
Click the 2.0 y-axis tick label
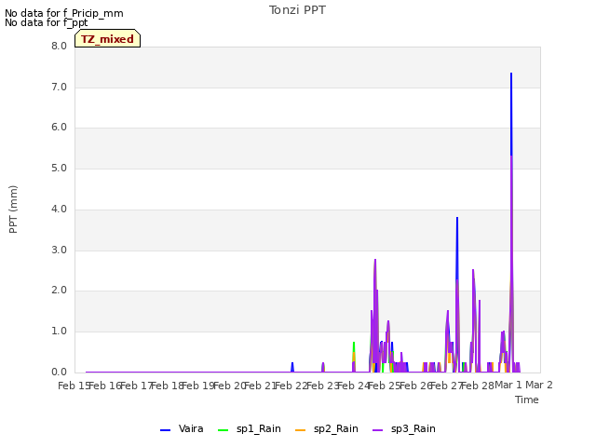pyautogui.click(x=60, y=291)
